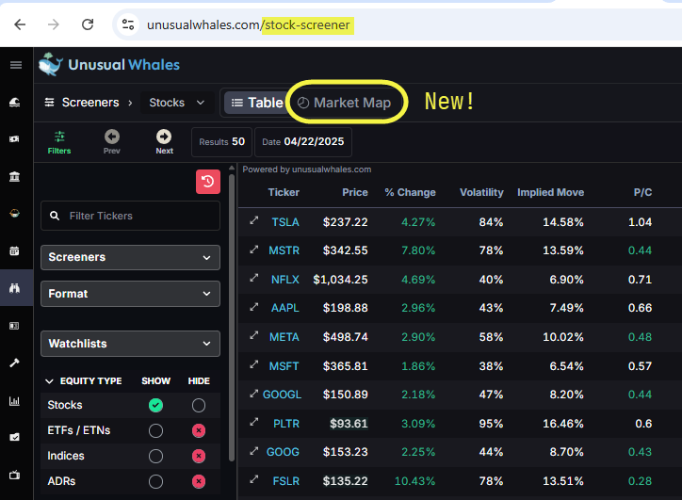
Task: Click the browser address bar URL
Action: [249, 25]
